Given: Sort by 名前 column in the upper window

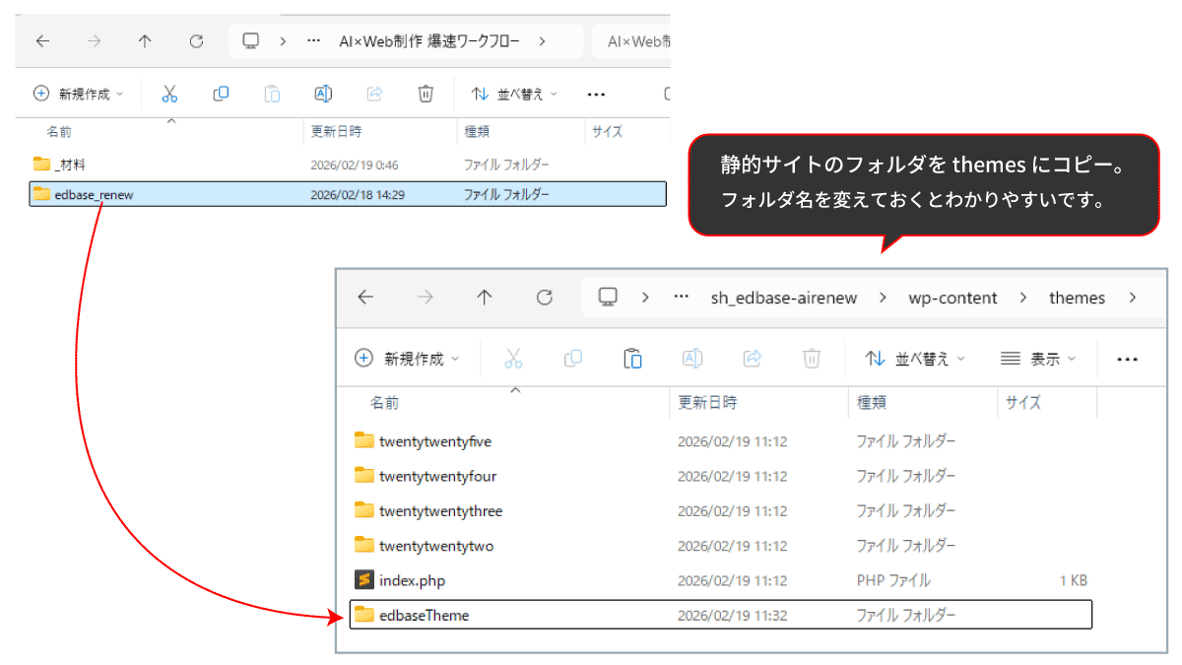Looking at the screenshot, I should (59, 131).
